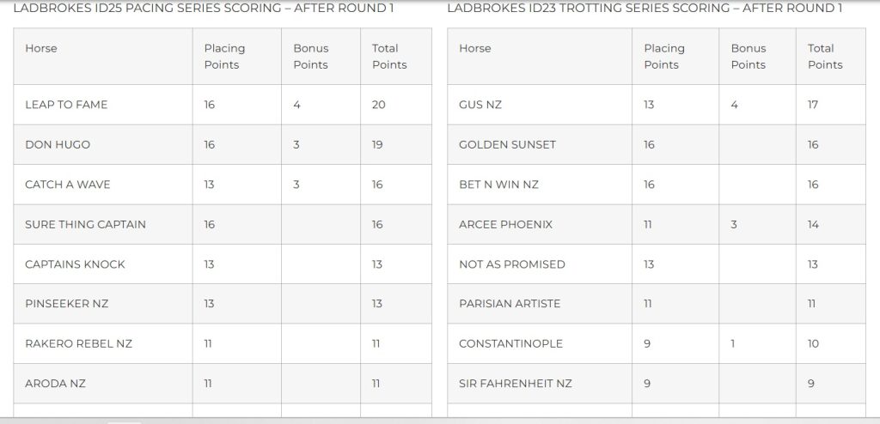This screenshot has width=880, height=424.
Task: Select the DON HUGO row name
Action: click(x=58, y=144)
